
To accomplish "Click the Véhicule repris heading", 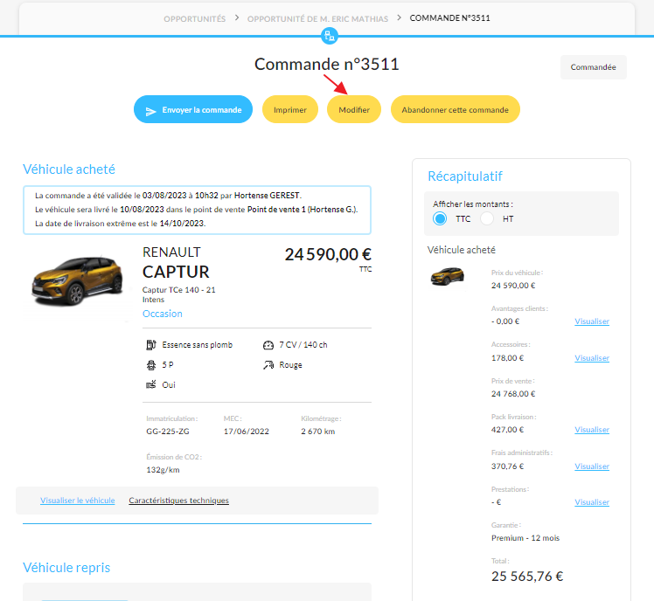I will tap(66, 568).
